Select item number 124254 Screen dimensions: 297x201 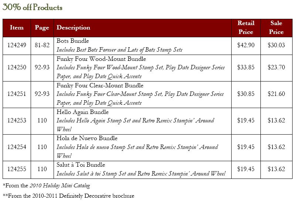(17, 147)
